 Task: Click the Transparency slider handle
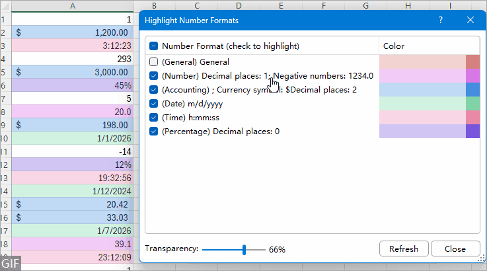(244, 249)
